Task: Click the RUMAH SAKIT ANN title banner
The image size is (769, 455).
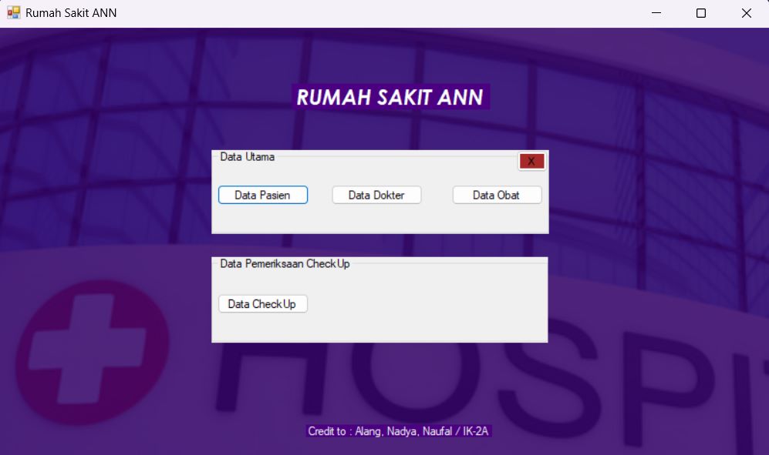Action: click(x=390, y=96)
